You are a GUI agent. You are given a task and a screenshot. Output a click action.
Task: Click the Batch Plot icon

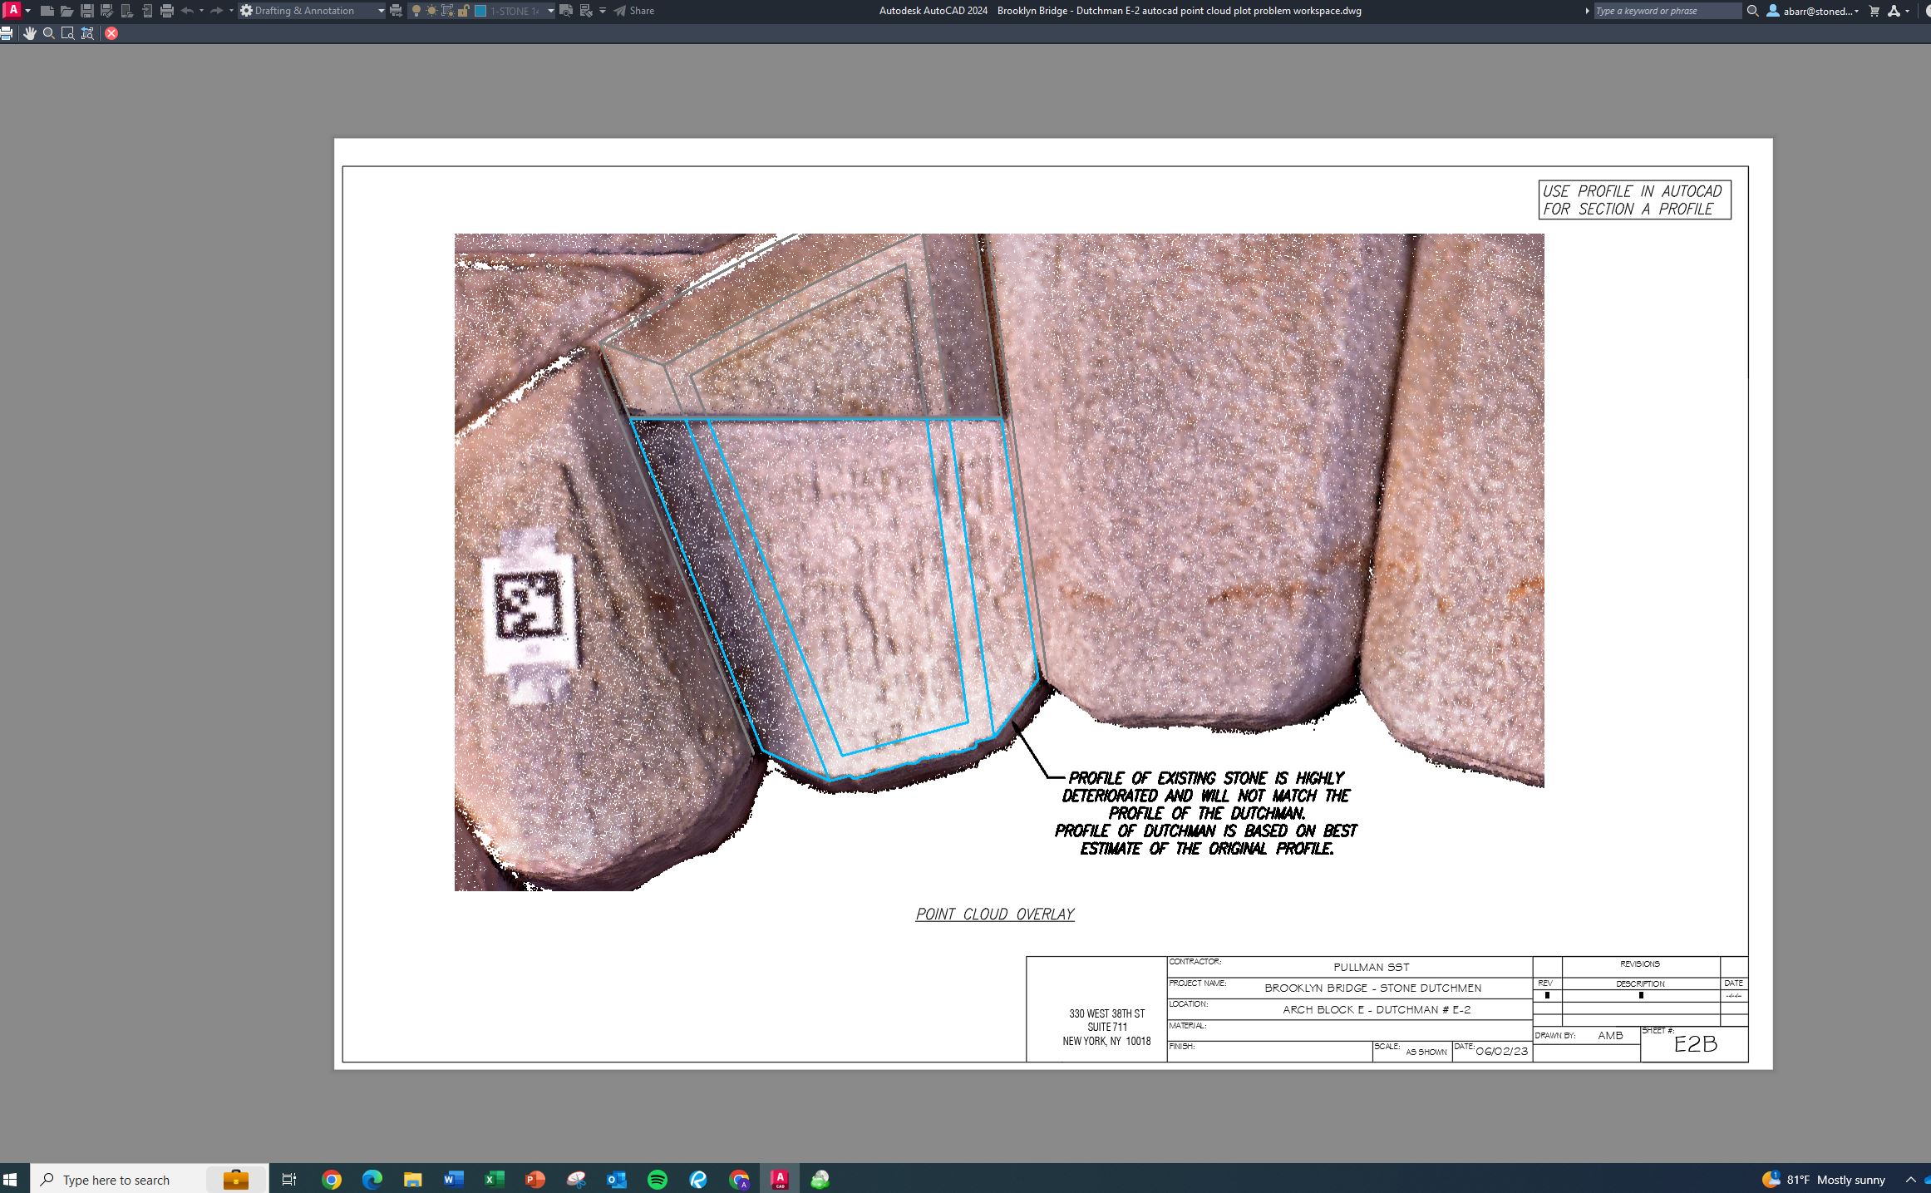point(397,11)
